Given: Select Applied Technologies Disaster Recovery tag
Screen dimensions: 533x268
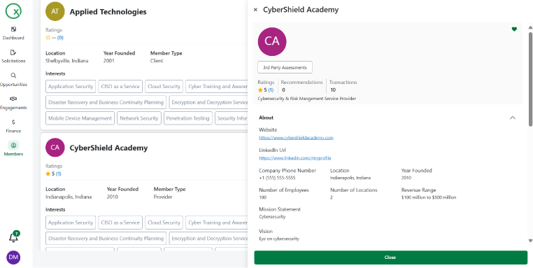Looking at the screenshot, I should pyautogui.click(x=106, y=102).
